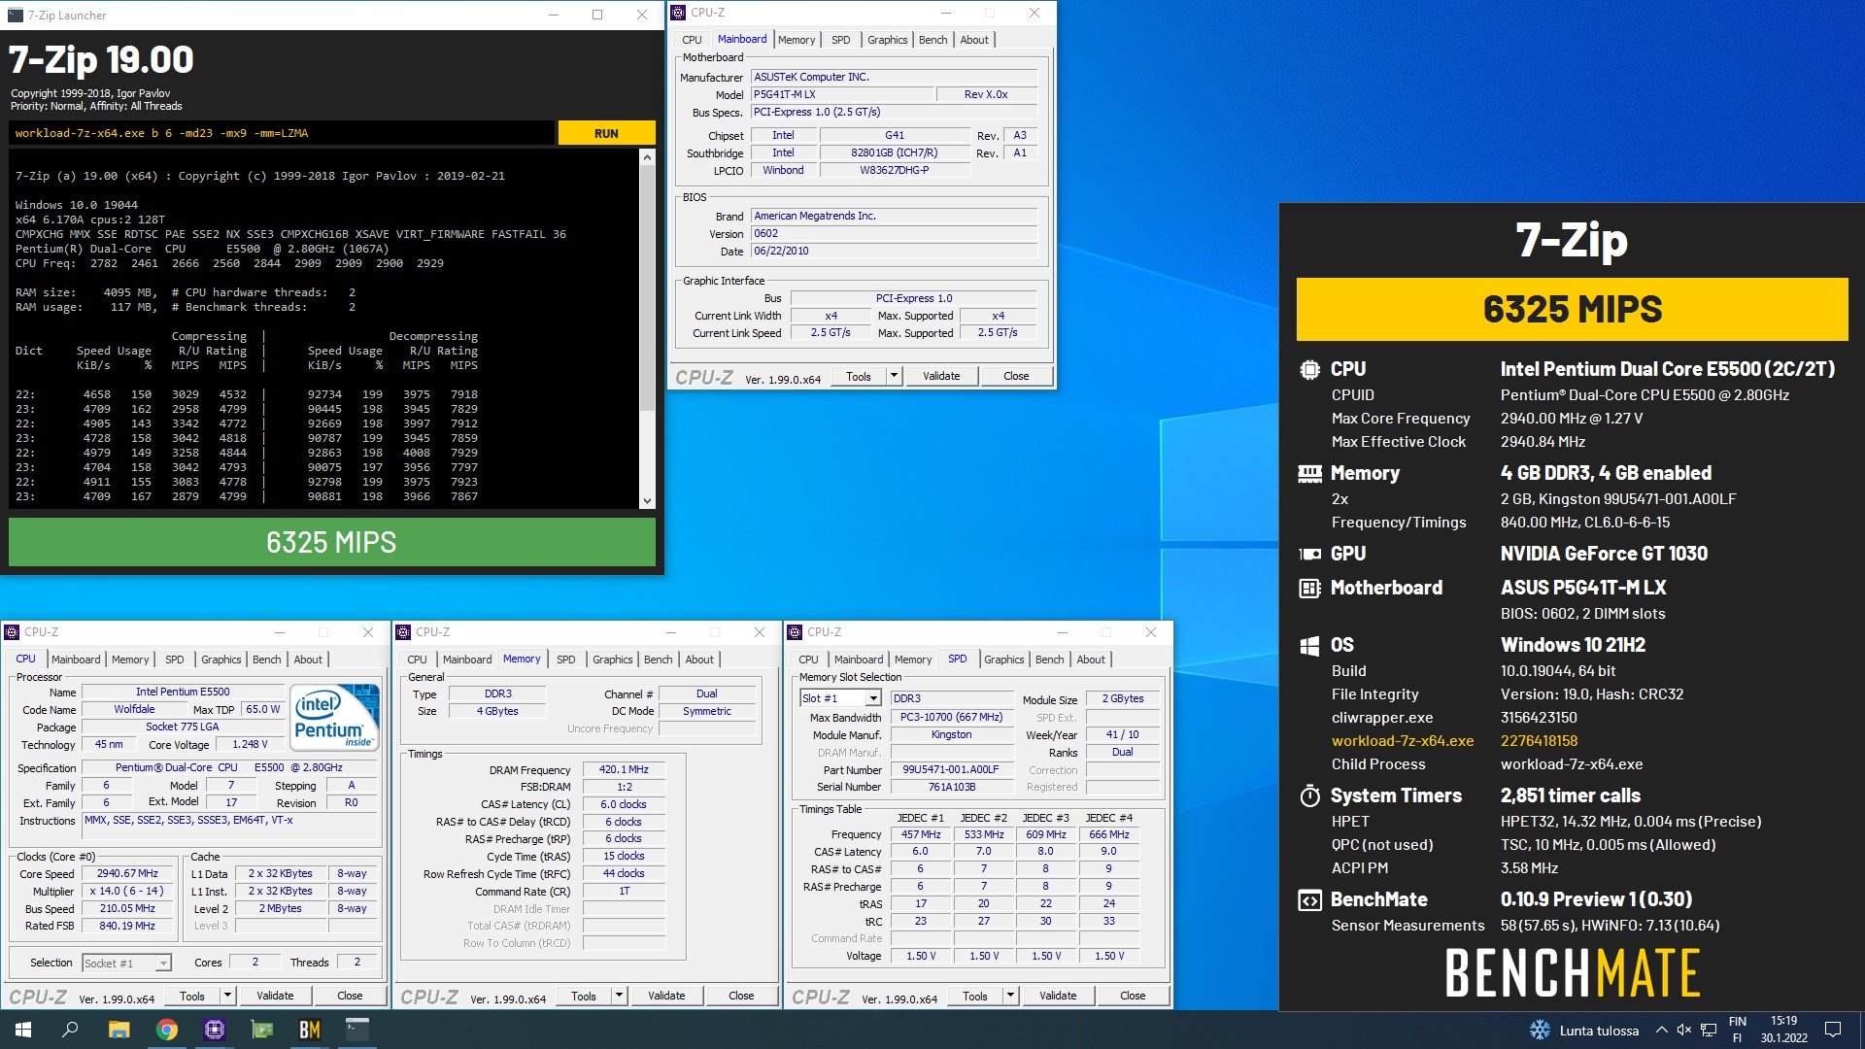Screen dimensions: 1865x1049
Task: Open the console window taskbar icon
Action: [357, 1030]
